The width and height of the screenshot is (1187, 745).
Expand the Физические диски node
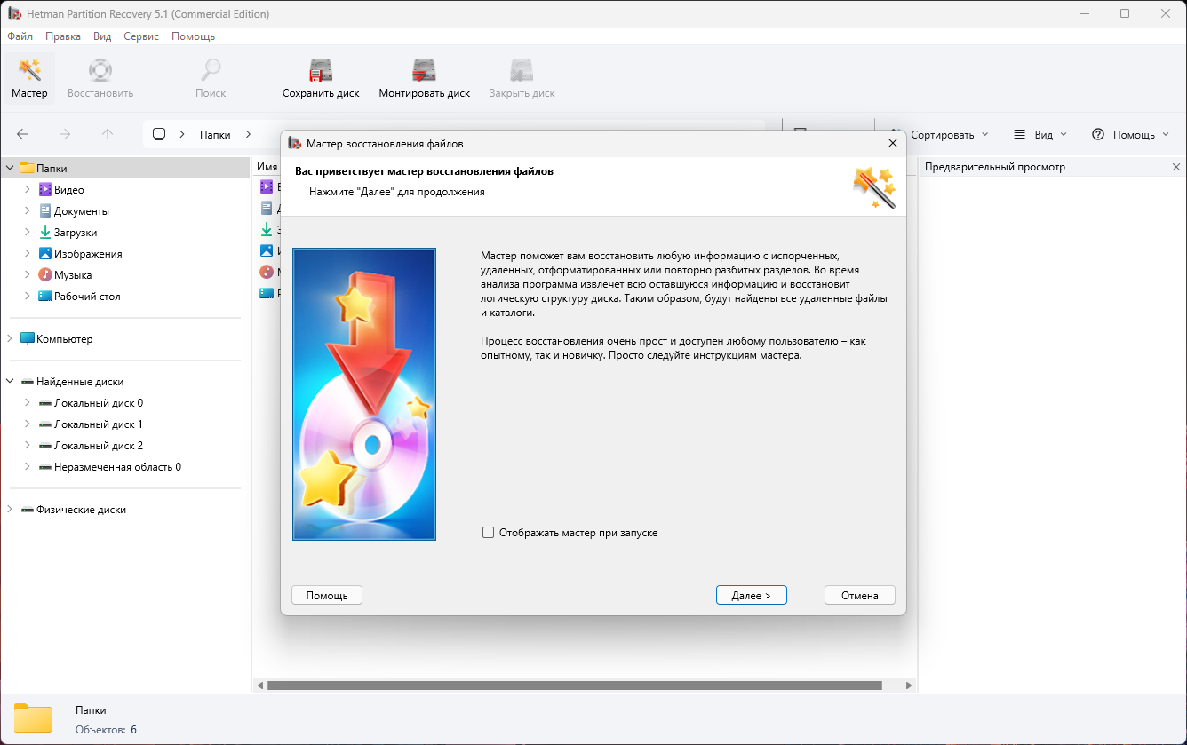click(10, 510)
